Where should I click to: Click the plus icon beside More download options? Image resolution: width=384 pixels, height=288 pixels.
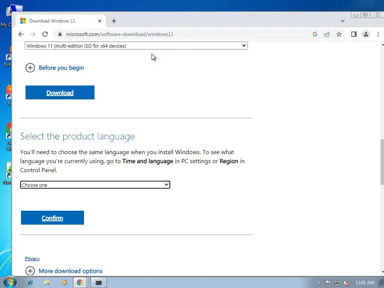[30, 271]
